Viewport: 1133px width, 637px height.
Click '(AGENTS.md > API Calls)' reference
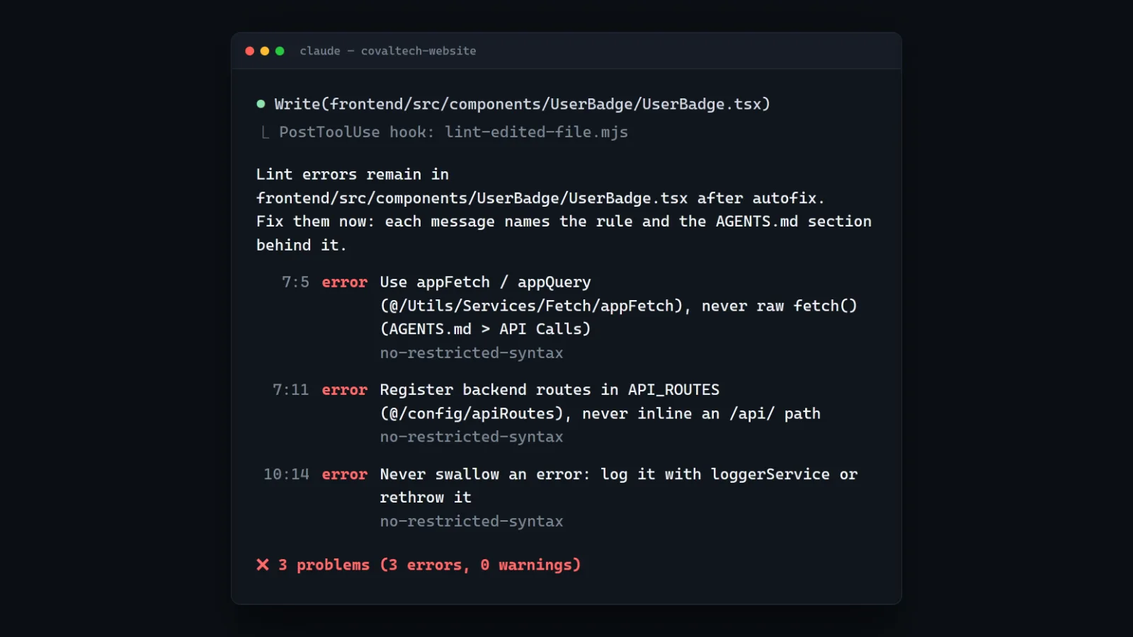[x=485, y=329]
